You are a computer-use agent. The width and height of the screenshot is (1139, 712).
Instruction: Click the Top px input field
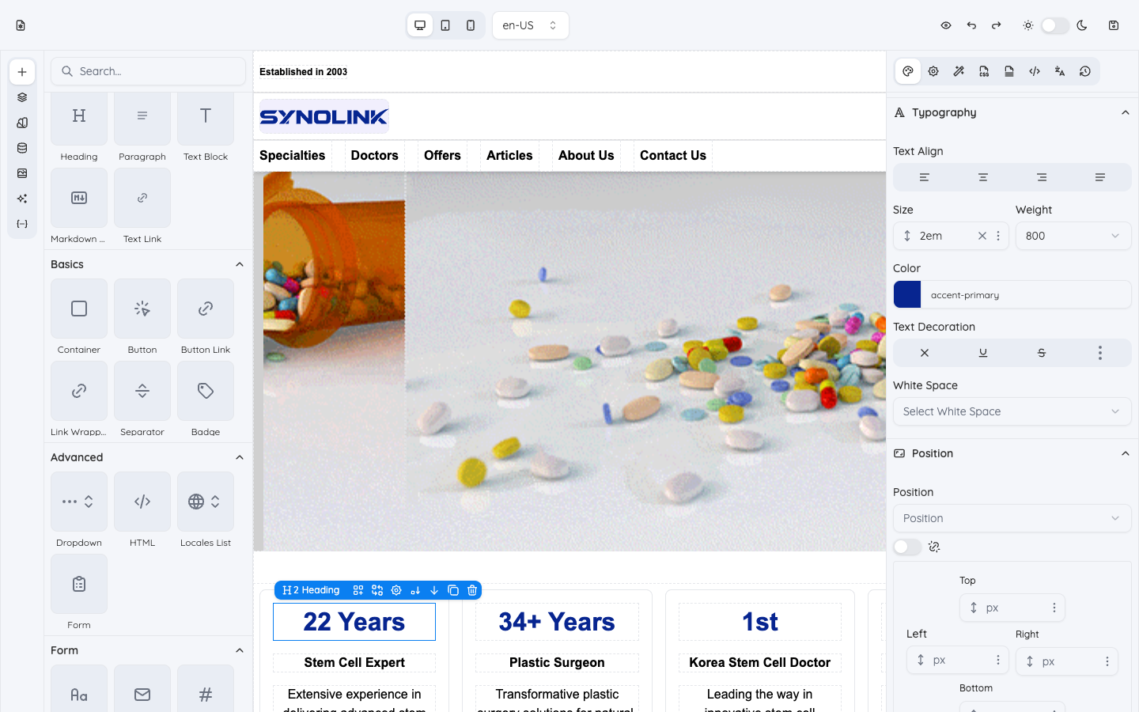1014,608
